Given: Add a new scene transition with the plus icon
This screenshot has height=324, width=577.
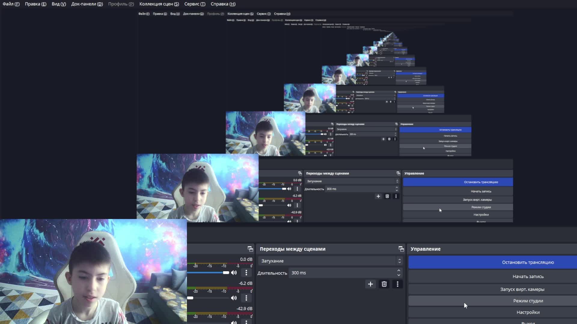Looking at the screenshot, I should pyautogui.click(x=371, y=284).
